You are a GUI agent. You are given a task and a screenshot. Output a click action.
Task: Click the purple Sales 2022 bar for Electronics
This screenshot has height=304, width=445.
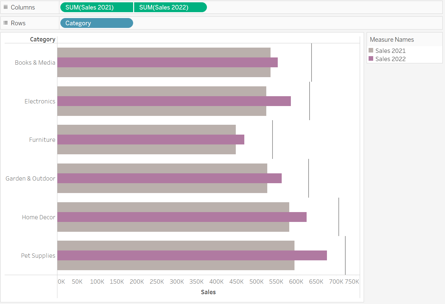click(174, 101)
